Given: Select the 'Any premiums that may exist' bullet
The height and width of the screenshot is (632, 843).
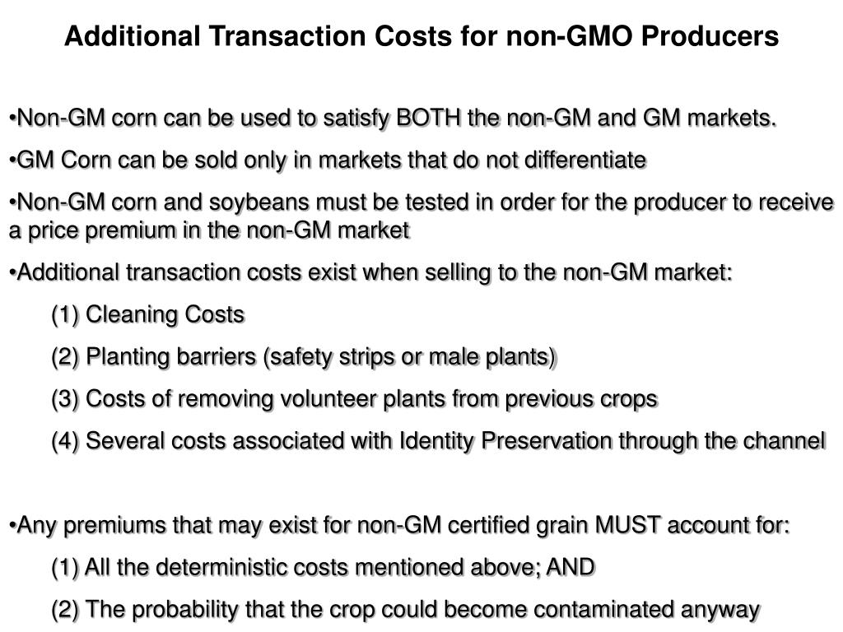Looking at the screenshot, I should click(x=399, y=525).
